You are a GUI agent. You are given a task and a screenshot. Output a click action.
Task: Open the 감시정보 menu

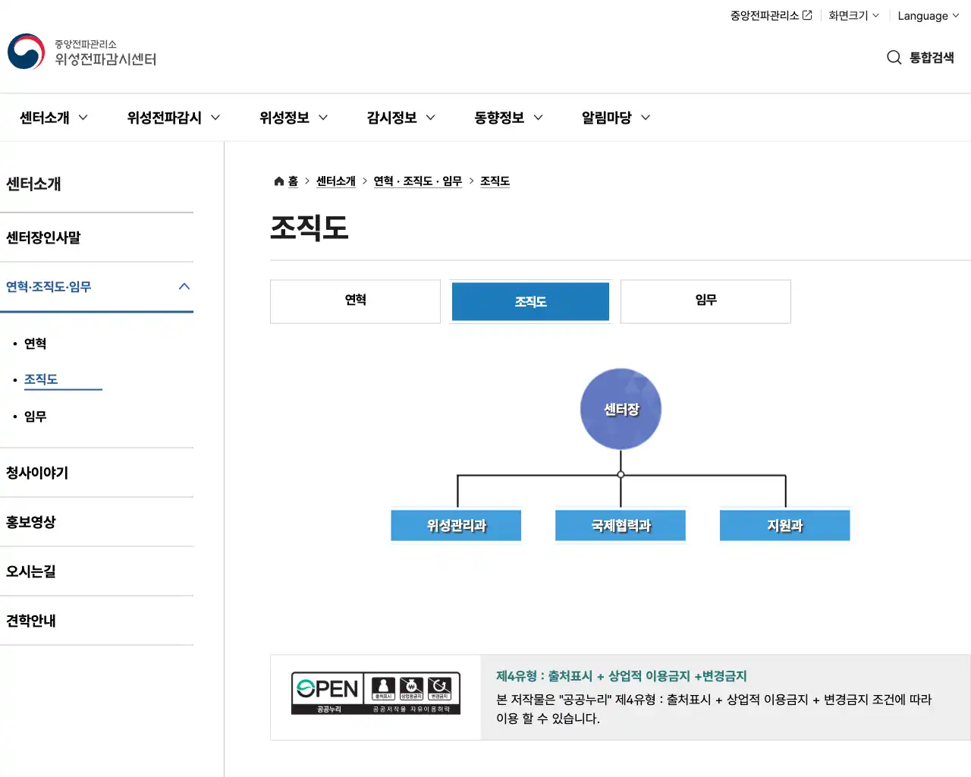[x=400, y=118]
